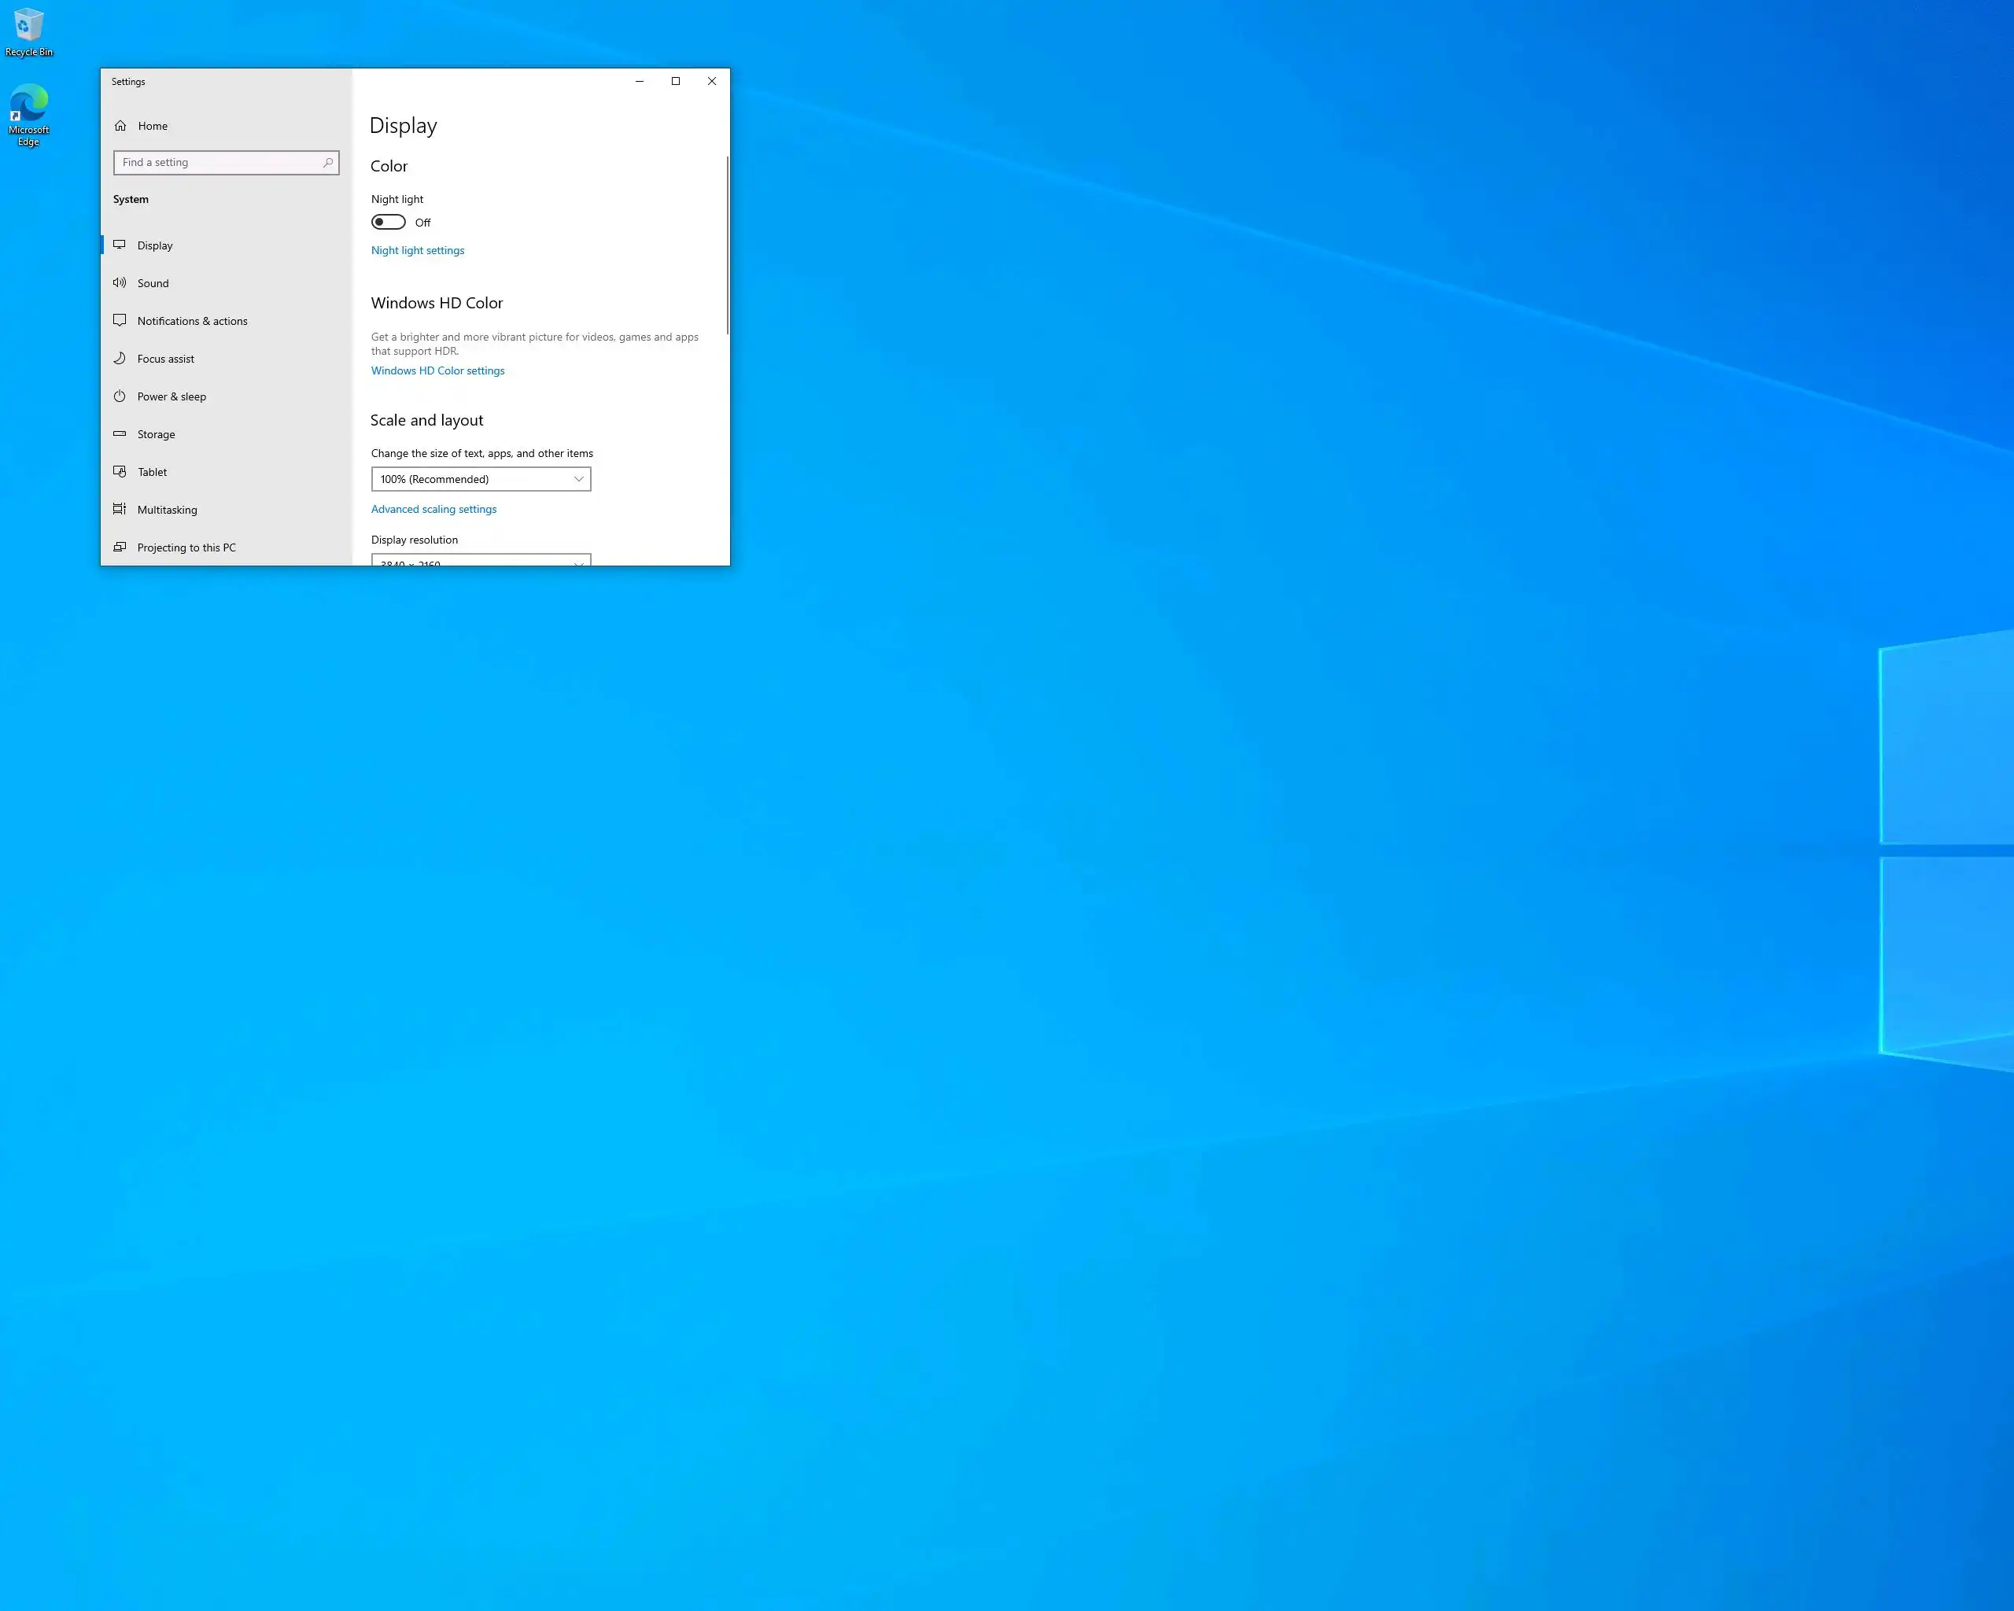Click the Home icon in Settings sidebar
2014x1611 pixels.
pos(120,126)
